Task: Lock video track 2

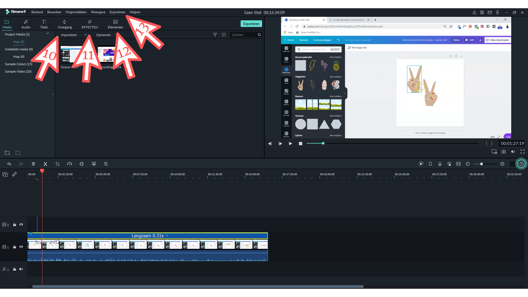Action: 15,225
